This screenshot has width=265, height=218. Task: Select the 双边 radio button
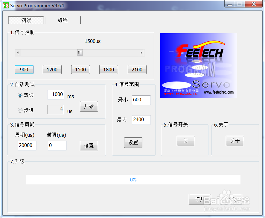(19, 96)
